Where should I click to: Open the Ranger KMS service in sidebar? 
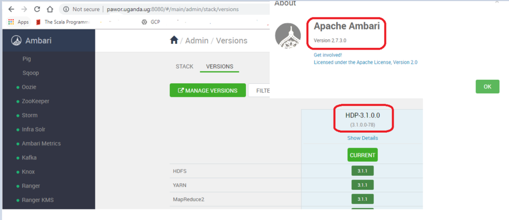tap(38, 200)
